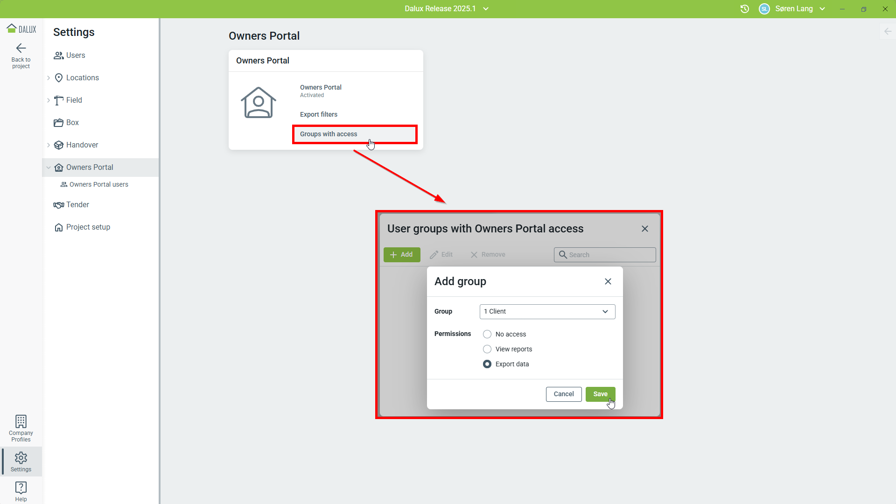Collapse the Owners Portal tree item
Screen dimensions: 896x504
[49, 168]
